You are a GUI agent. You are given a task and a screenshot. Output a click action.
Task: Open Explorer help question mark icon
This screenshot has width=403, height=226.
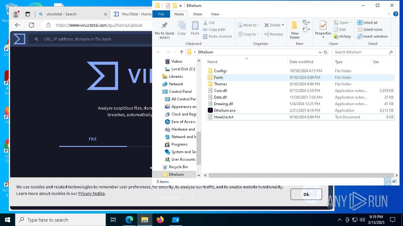396,14
